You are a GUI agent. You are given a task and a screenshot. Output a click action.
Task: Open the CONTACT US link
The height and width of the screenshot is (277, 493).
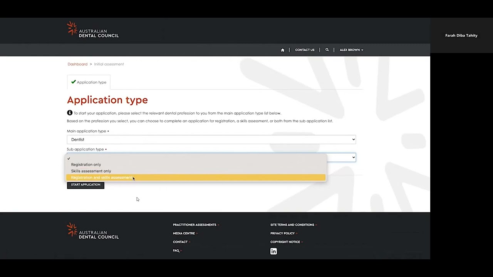(x=305, y=50)
